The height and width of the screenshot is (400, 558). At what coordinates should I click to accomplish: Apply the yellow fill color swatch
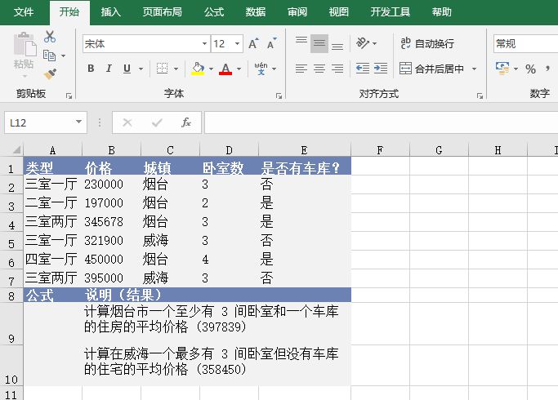(197, 69)
